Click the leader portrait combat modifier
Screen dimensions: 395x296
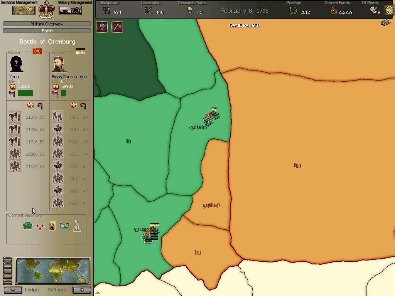coord(52,226)
